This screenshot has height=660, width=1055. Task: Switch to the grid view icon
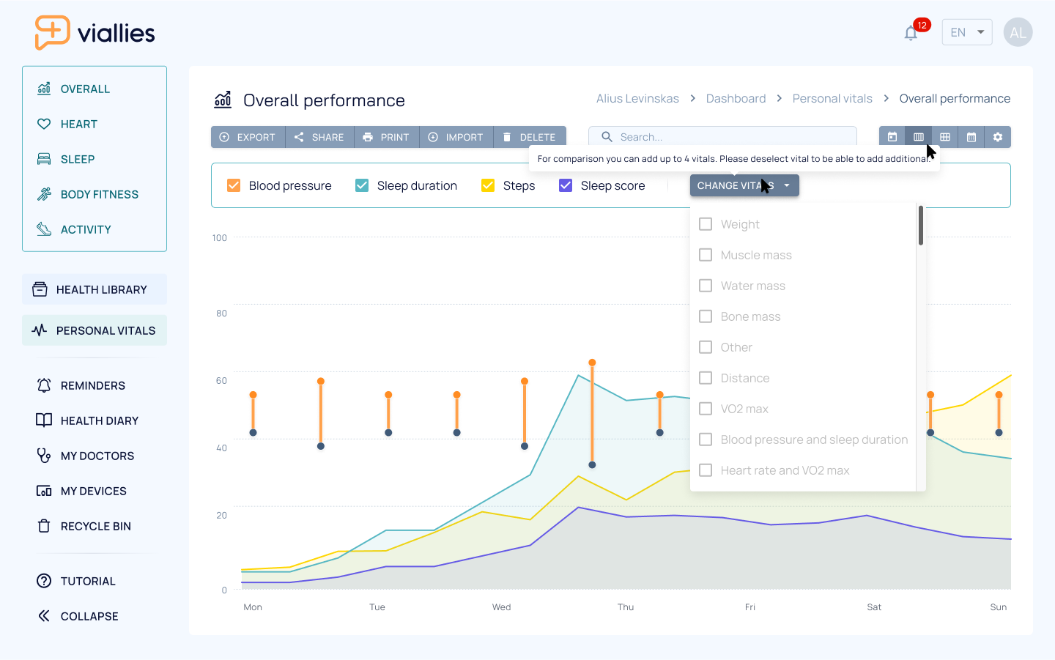(945, 137)
